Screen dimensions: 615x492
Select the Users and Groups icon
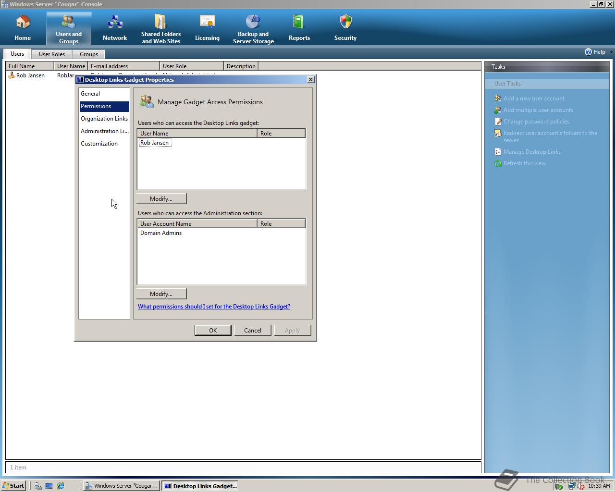coord(69,22)
